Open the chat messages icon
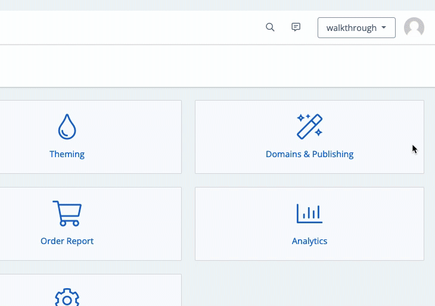 pos(296,27)
